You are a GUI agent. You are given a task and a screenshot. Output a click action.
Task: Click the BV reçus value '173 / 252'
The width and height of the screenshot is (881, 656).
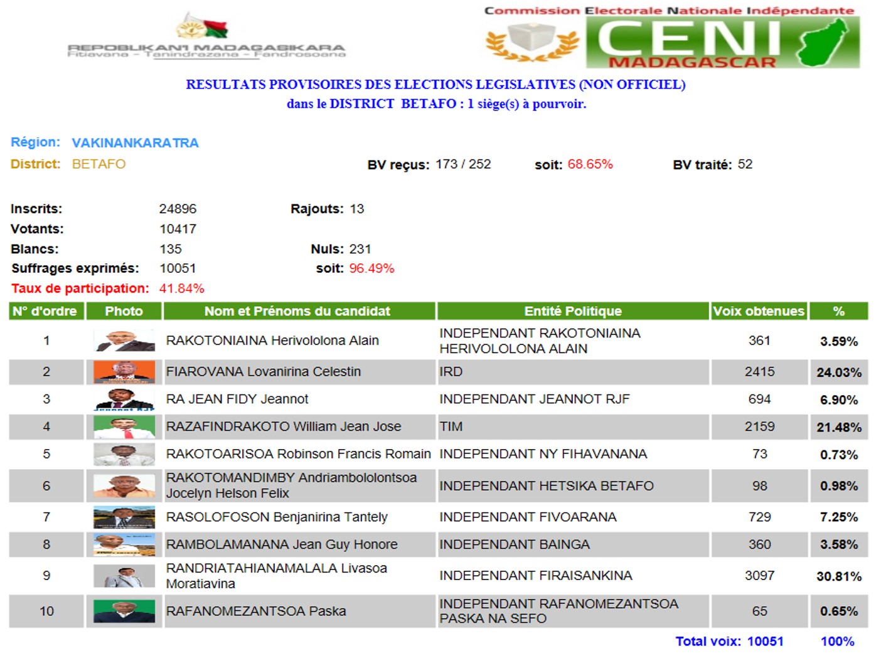point(463,164)
